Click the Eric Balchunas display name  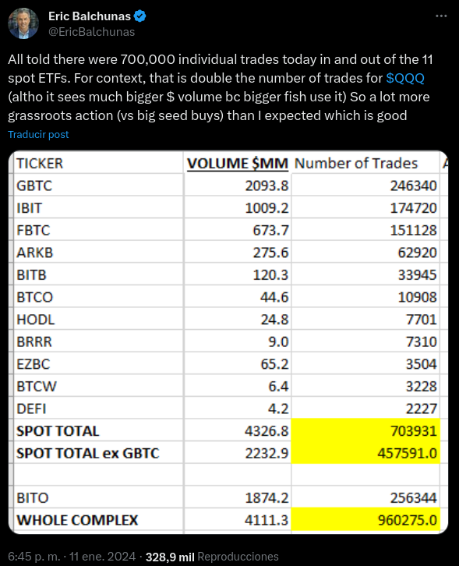[x=90, y=16]
